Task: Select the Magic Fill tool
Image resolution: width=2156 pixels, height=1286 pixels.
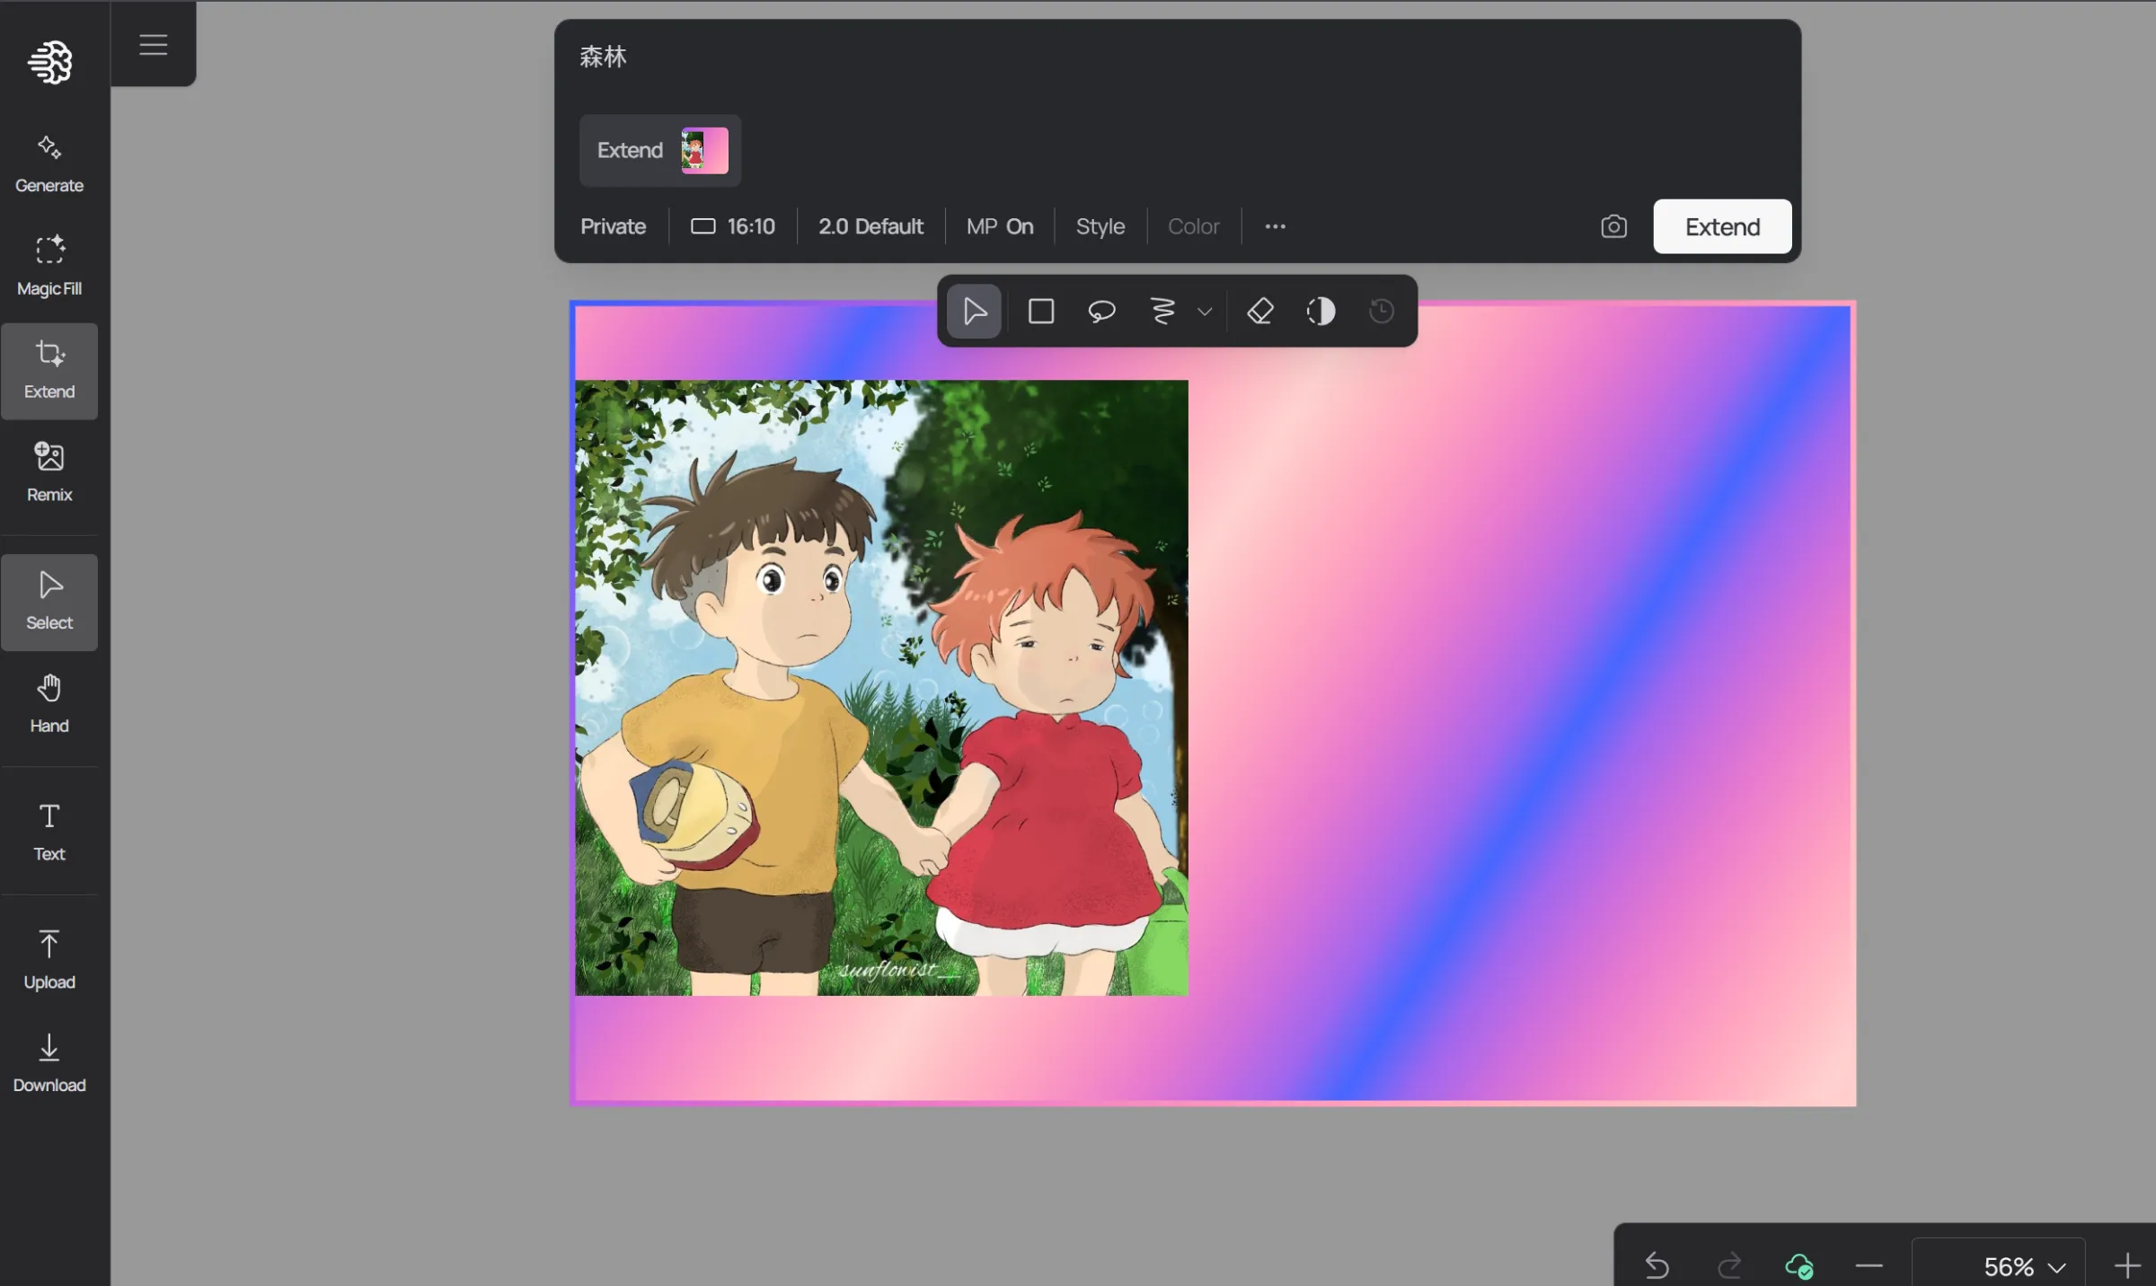Action: point(49,267)
